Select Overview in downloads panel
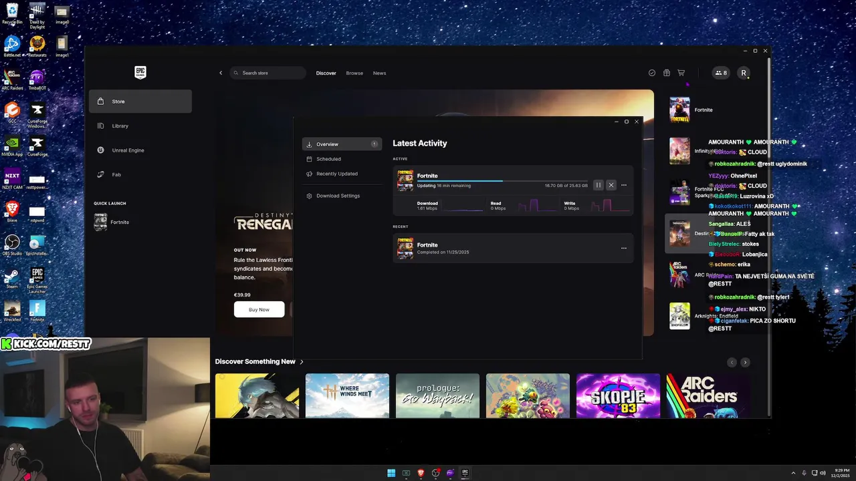 point(342,144)
